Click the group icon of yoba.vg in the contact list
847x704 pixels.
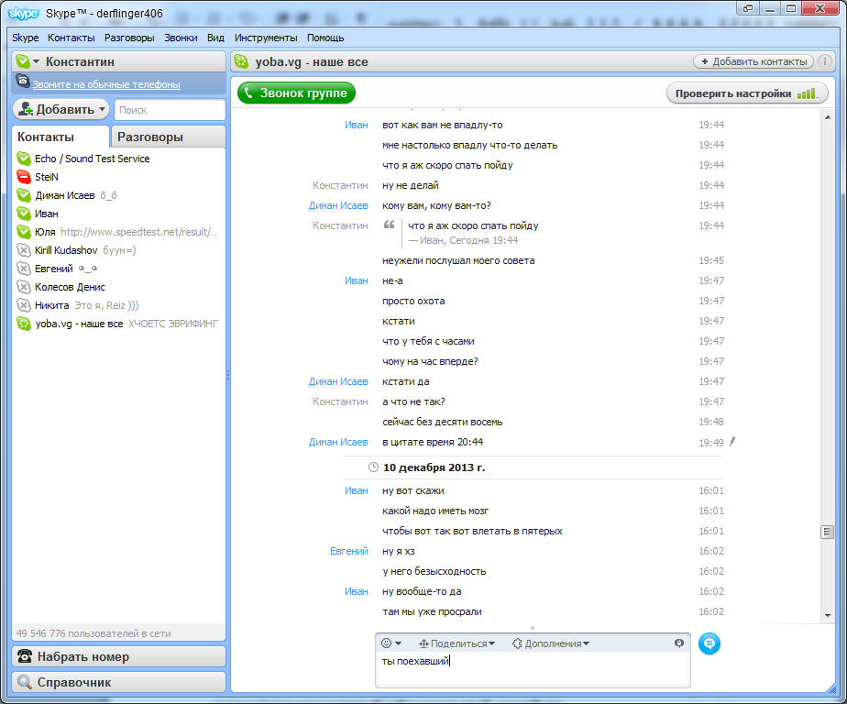[x=24, y=324]
